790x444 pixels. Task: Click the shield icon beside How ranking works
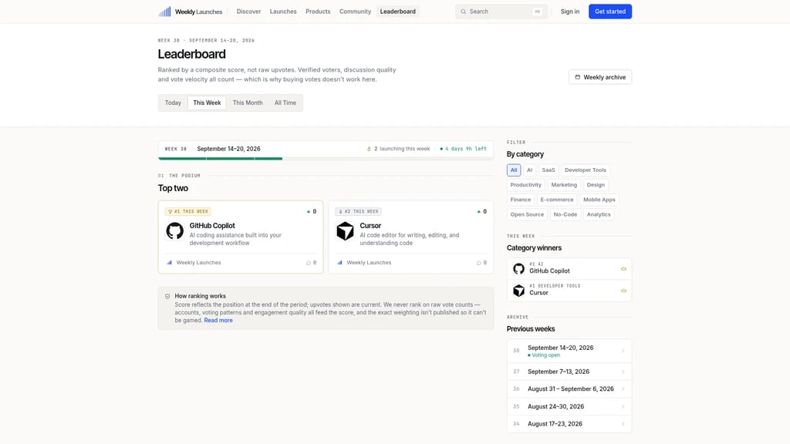pyautogui.click(x=167, y=297)
